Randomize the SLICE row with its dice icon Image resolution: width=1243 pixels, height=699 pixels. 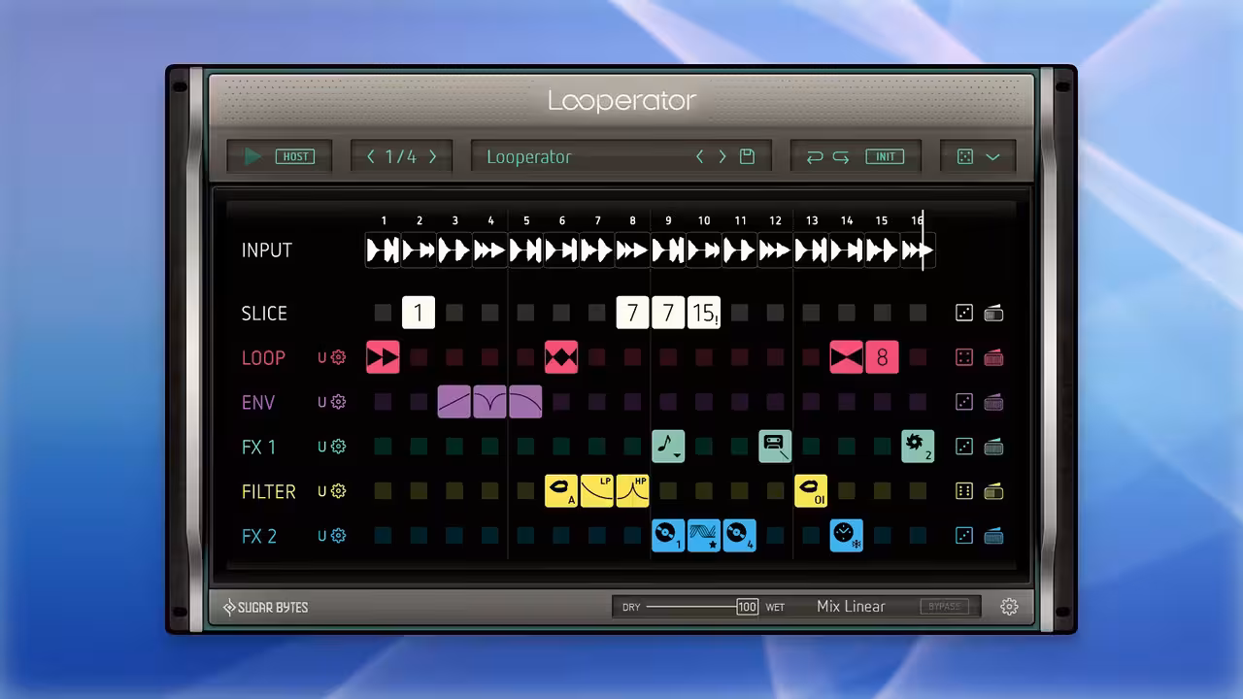coord(964,313)
